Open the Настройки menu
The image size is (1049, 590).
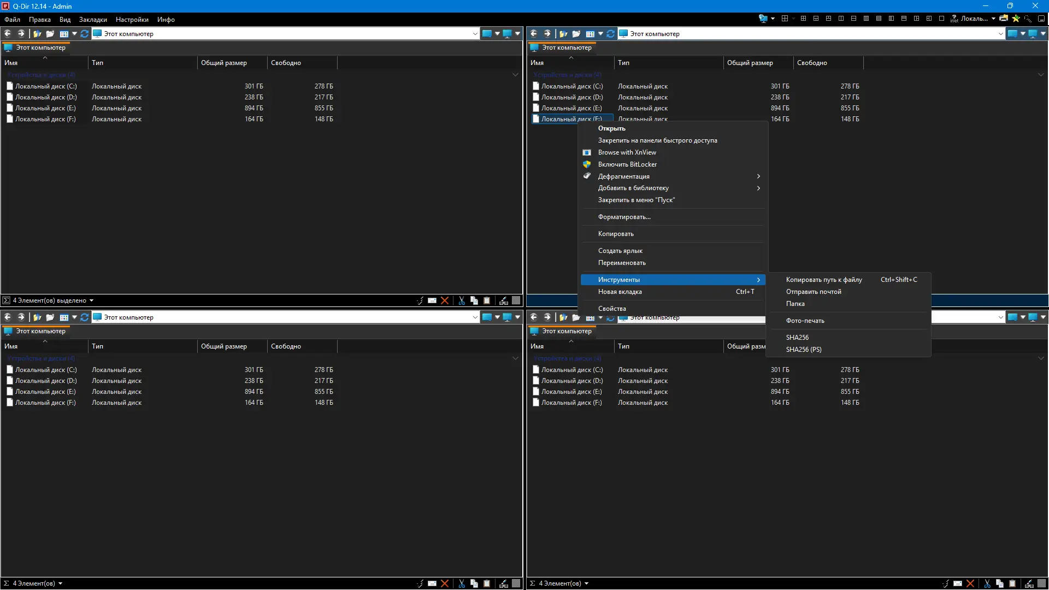(x=132, y=20)
